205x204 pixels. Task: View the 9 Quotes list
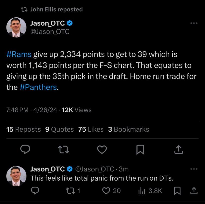pyautogui.click(x=59, y=129)
